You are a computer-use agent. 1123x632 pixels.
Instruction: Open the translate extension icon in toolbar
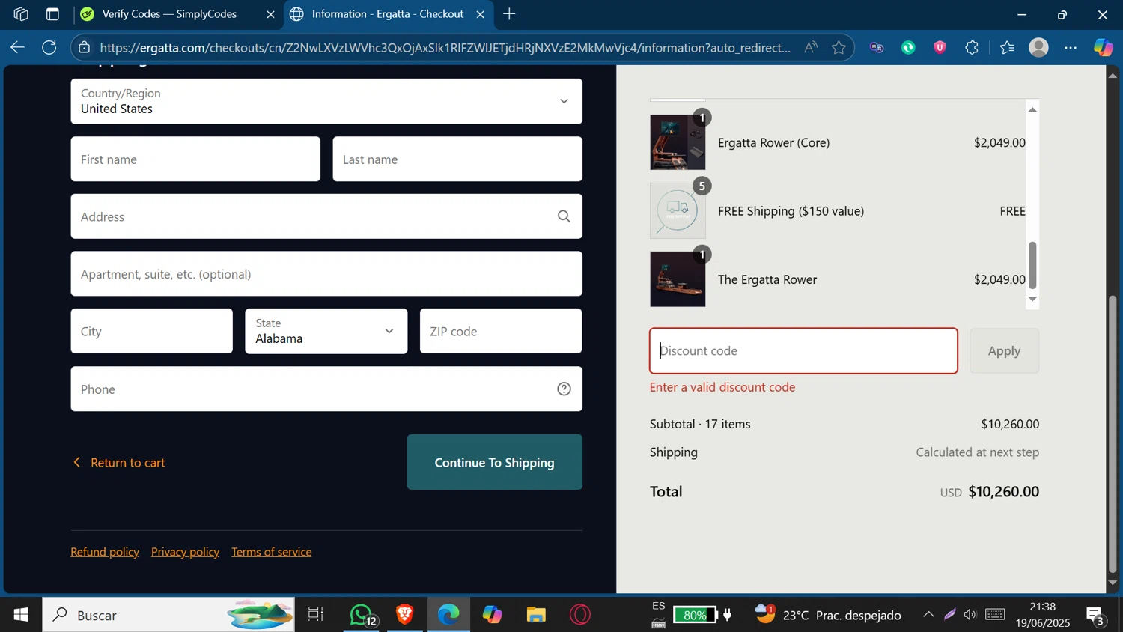click(877, 48)
